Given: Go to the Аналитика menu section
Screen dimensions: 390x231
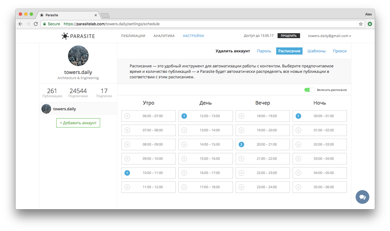Looking at the screenshot, I should pos(164,36).
